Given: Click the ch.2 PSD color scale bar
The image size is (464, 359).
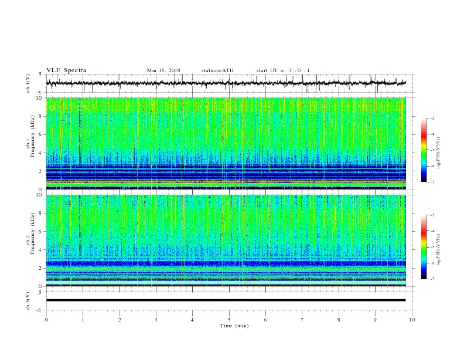Looking at the screenshot, I should pos(424,247).
